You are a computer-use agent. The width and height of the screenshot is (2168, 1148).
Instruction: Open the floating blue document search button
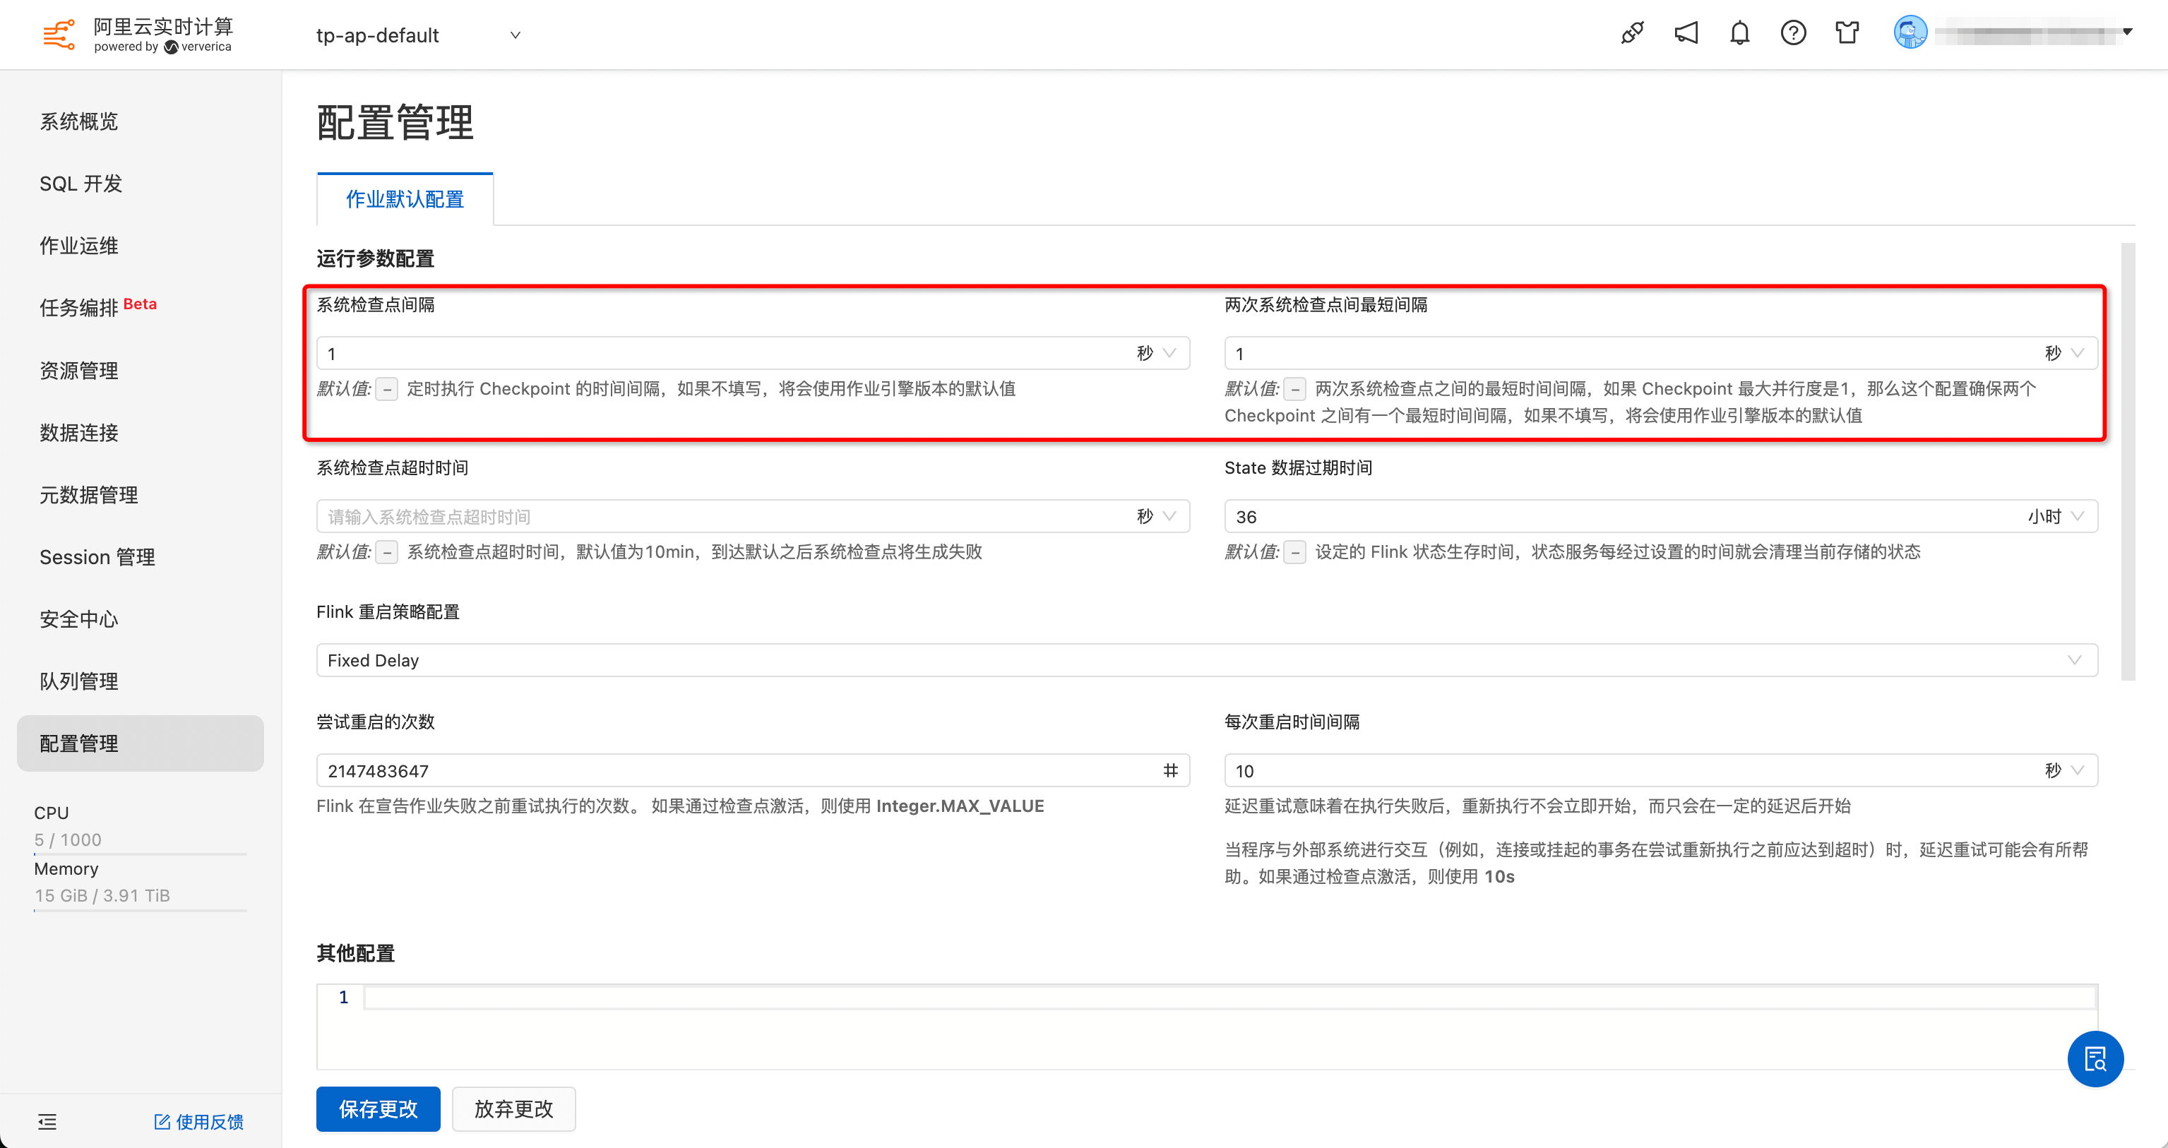click(2095, 1059)
